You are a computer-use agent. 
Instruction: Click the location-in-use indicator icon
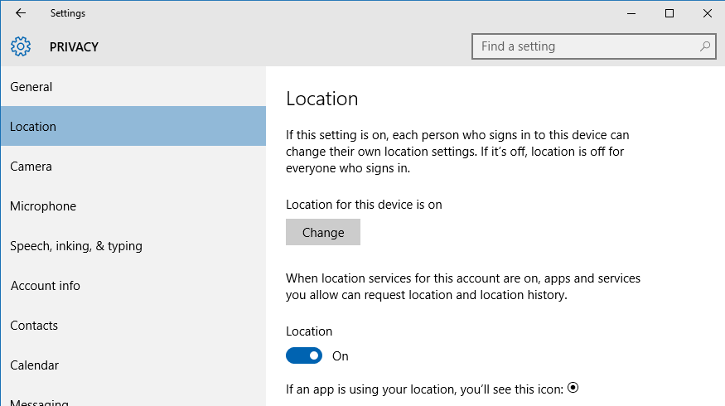(573, 388)
